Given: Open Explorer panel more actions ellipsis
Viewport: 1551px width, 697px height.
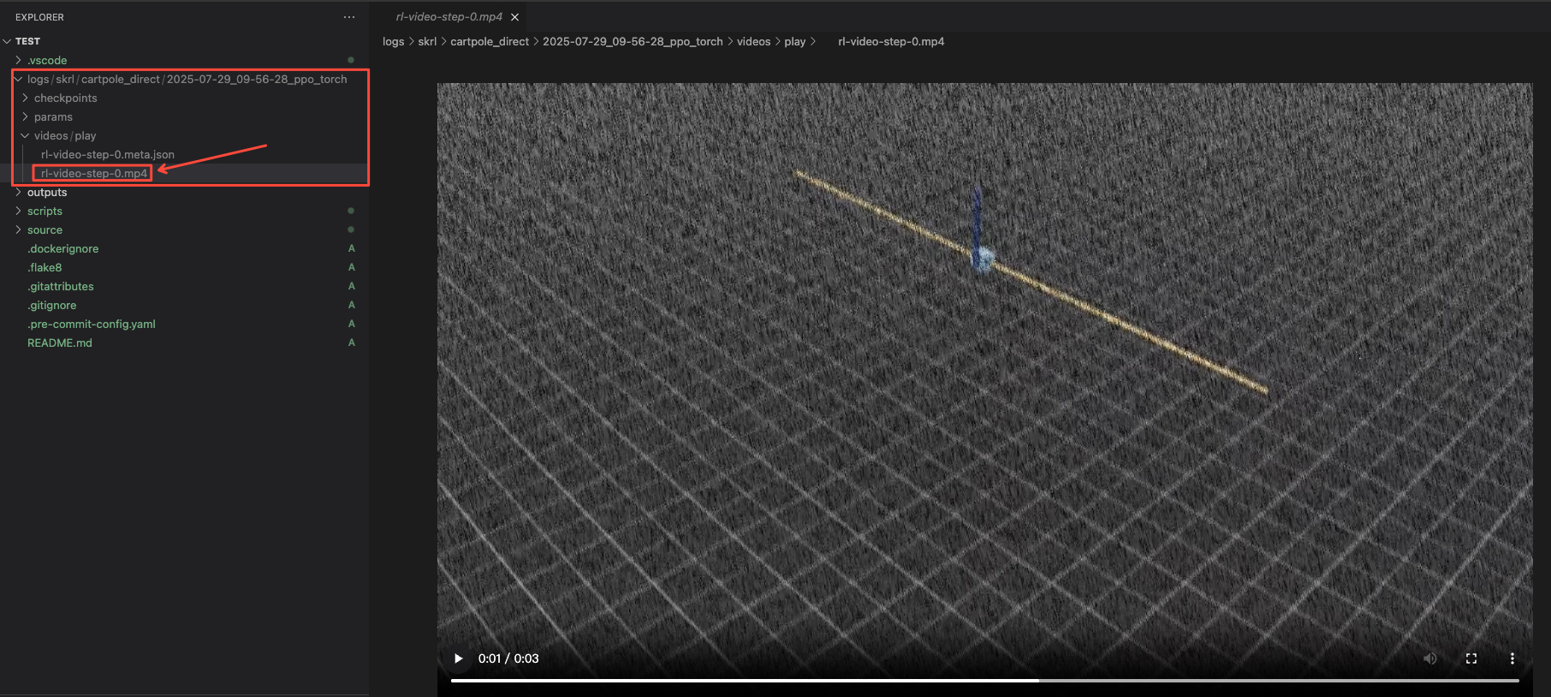Looking at the screenshot, I should (349, 17).
